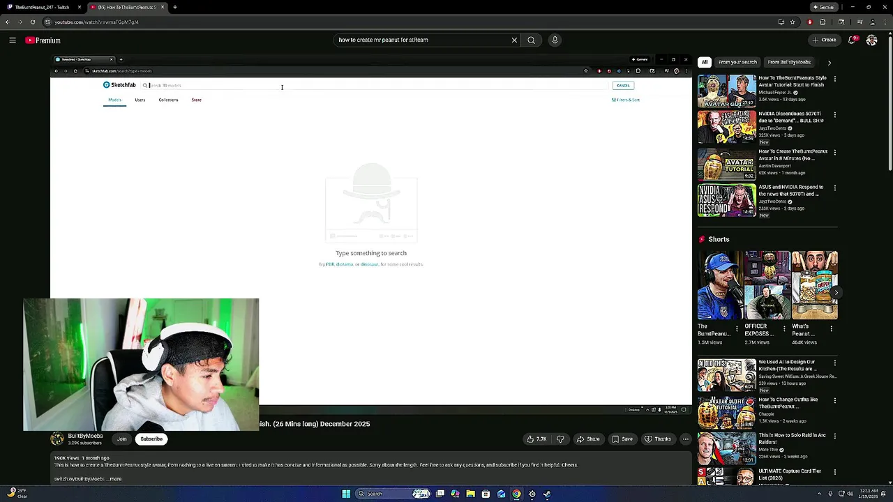Viewport: 893px width, 502px height.
Task: Select the All filter chip
Action: click(705, 62)
